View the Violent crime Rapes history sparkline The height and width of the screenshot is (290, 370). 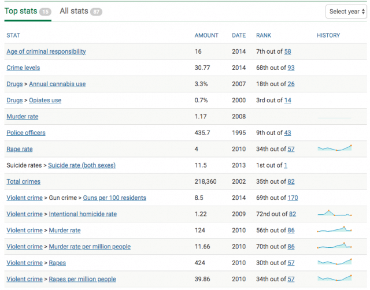click(x=335, y=262)
